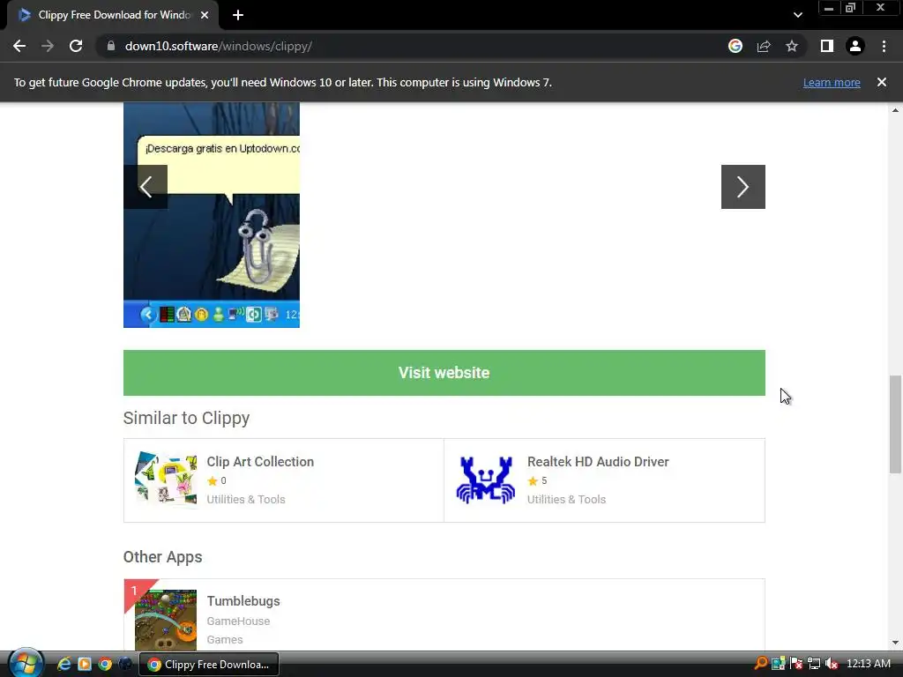903x677 pixels.
Task: Dismiss the Chrome update infobar
Action: (882, 82)
